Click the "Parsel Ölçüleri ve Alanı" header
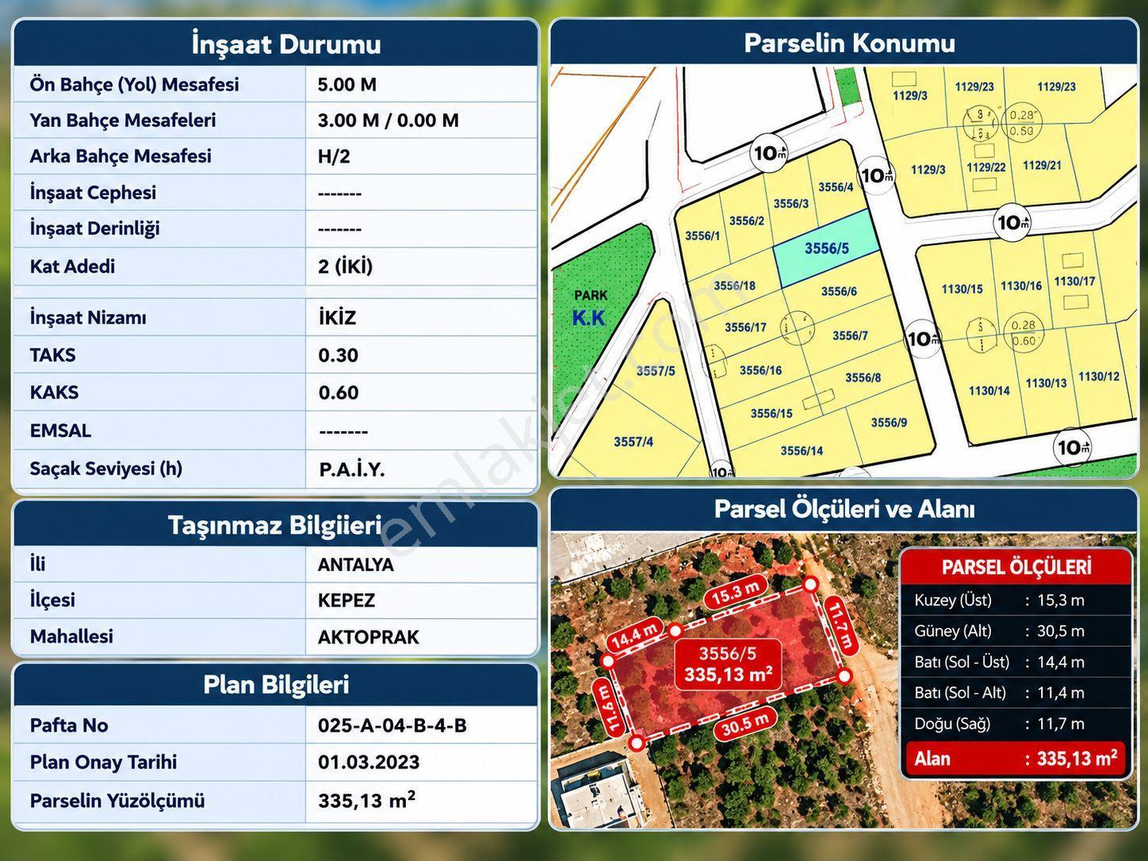Screen dimensions: 1148x861 [x=844, y=509]
